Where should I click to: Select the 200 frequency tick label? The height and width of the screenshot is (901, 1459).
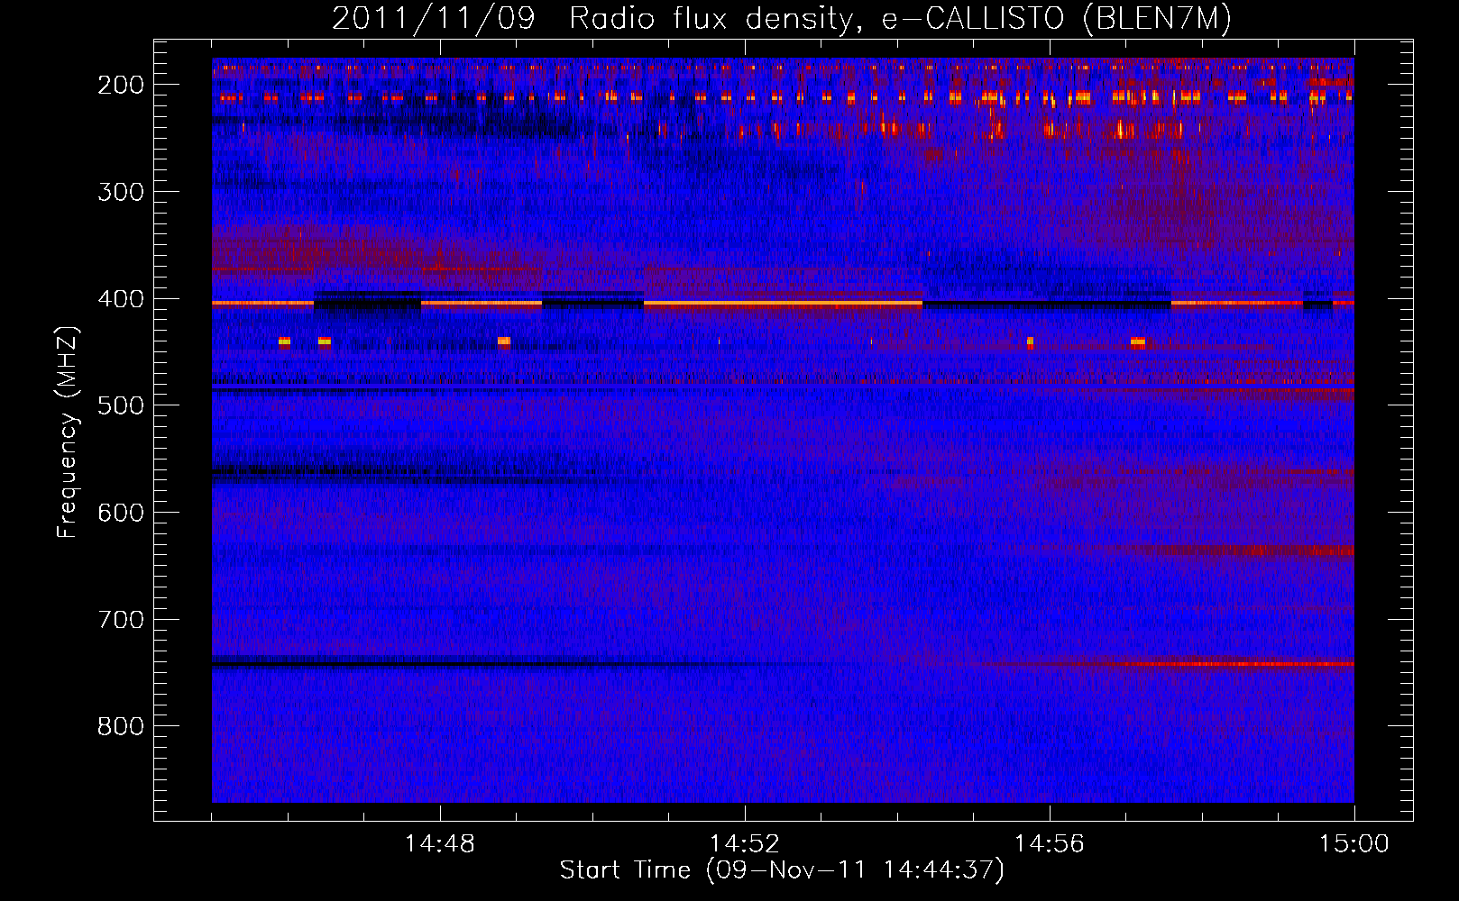pyautogui.click(x=121, y=85)
